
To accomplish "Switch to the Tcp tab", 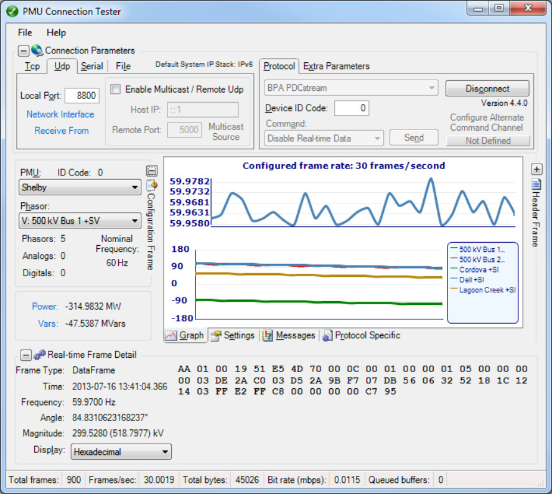I will 32,66.
